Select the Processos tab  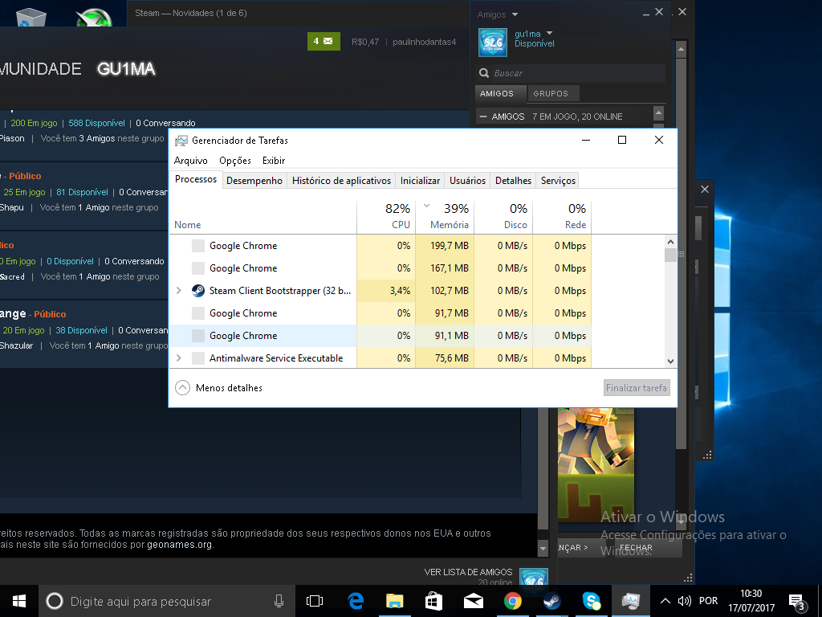tap(196, 179)
